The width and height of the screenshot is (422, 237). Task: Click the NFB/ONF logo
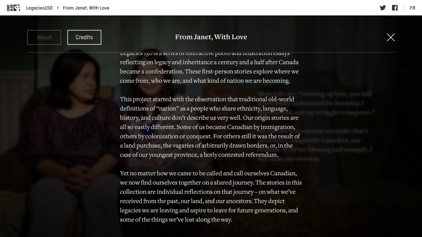(13, 8)
